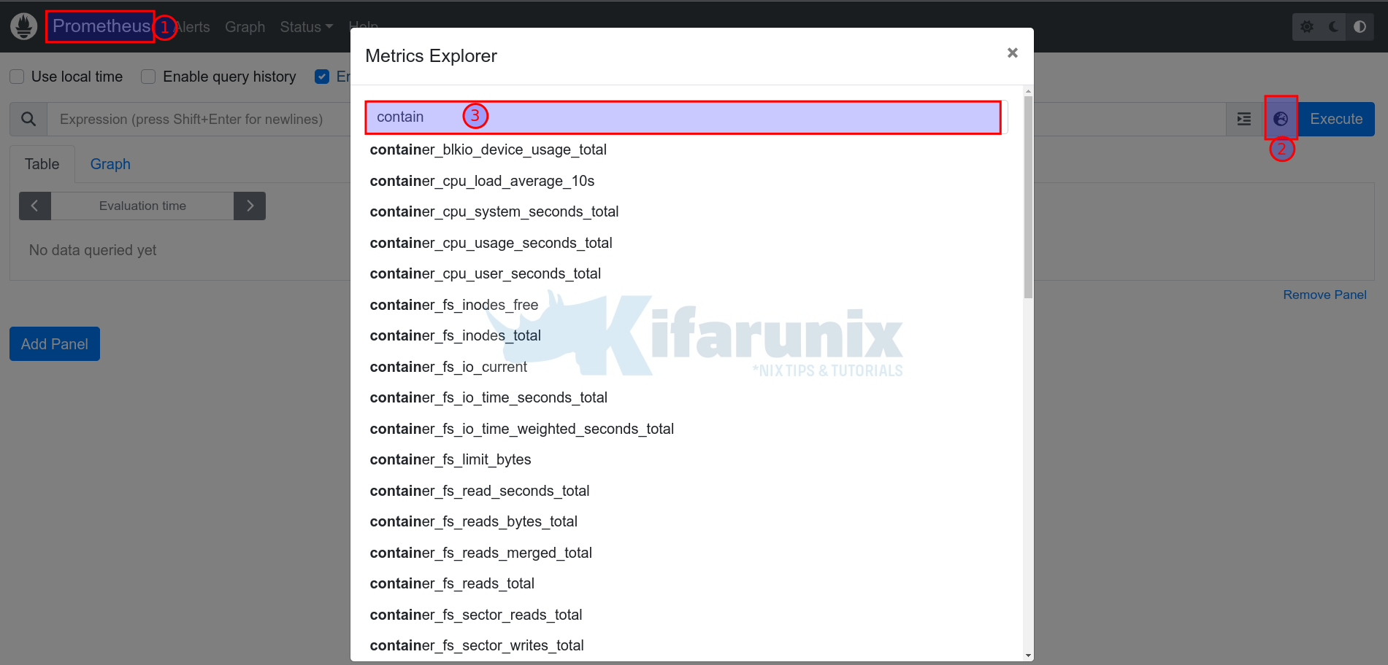Go to next evaluation time
The image size is (1388, 665).
click(x=250, y=206)
